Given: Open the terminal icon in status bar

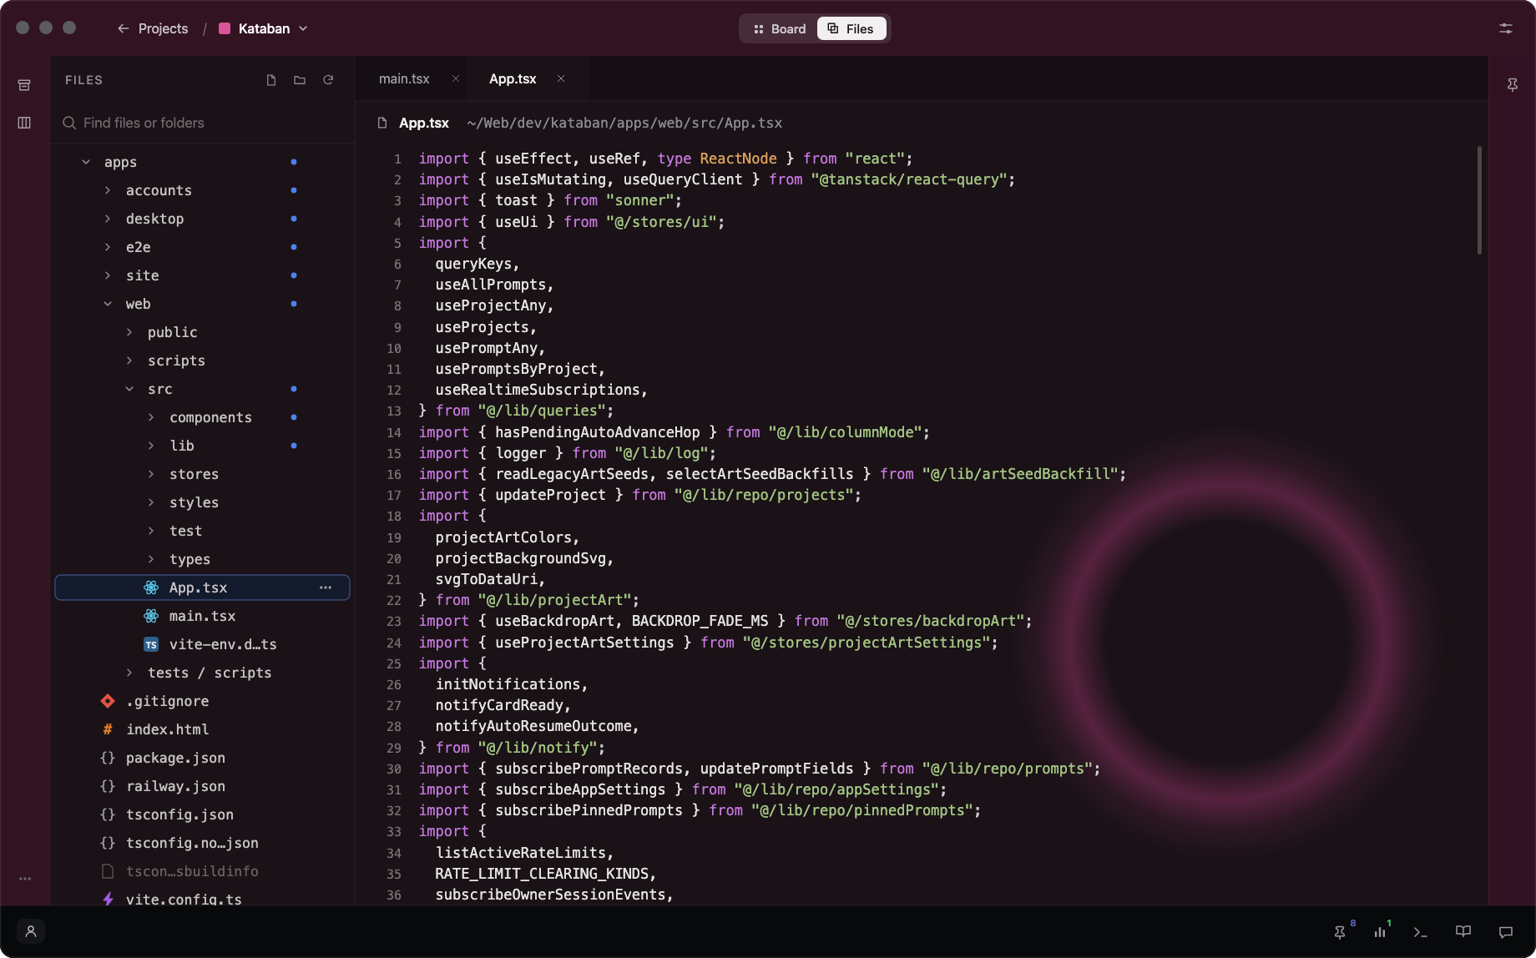Looking at the screenshot, I should pos(1420,932).
